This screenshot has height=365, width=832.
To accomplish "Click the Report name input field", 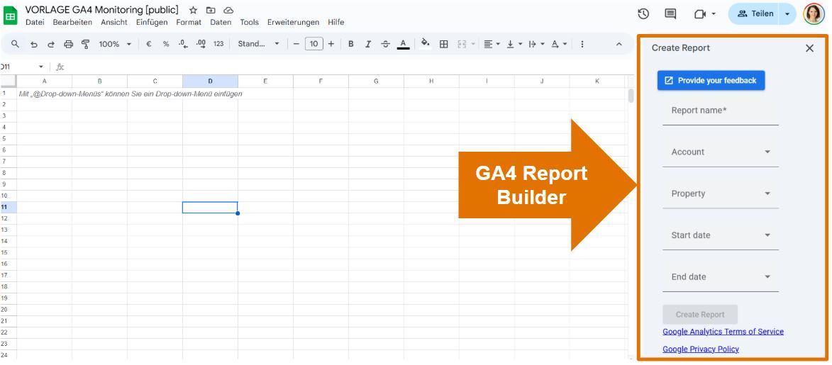I will (x=721, y=111).
